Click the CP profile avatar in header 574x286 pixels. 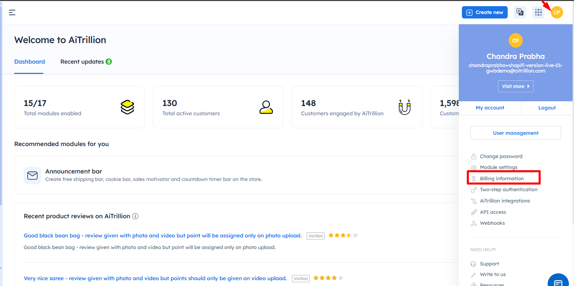(x=557, y=13)
